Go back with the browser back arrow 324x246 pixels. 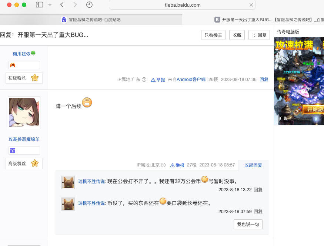(x=62, y=5)
